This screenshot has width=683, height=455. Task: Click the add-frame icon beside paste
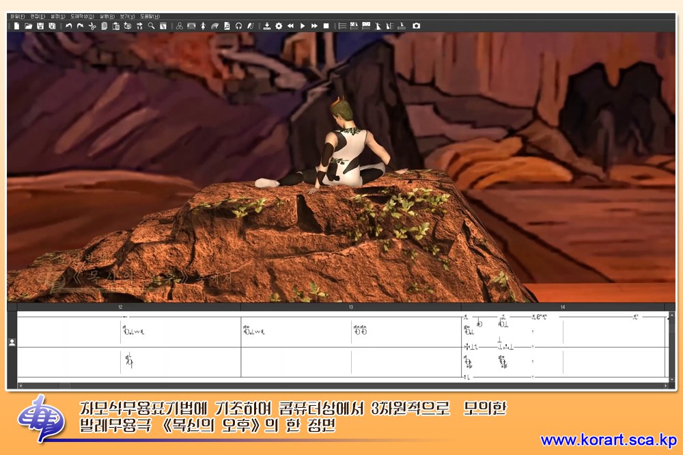(x=128, y=26)
